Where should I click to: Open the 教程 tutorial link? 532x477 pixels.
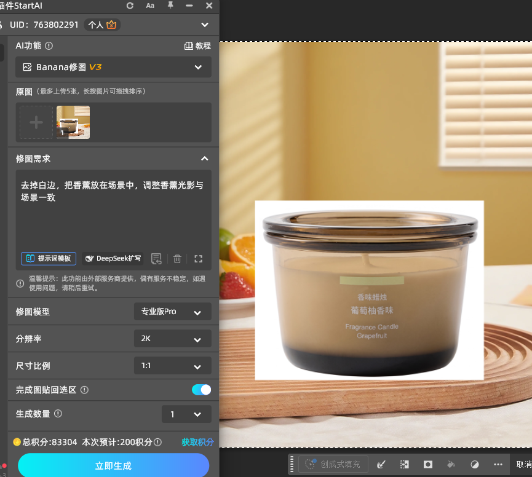197,45
